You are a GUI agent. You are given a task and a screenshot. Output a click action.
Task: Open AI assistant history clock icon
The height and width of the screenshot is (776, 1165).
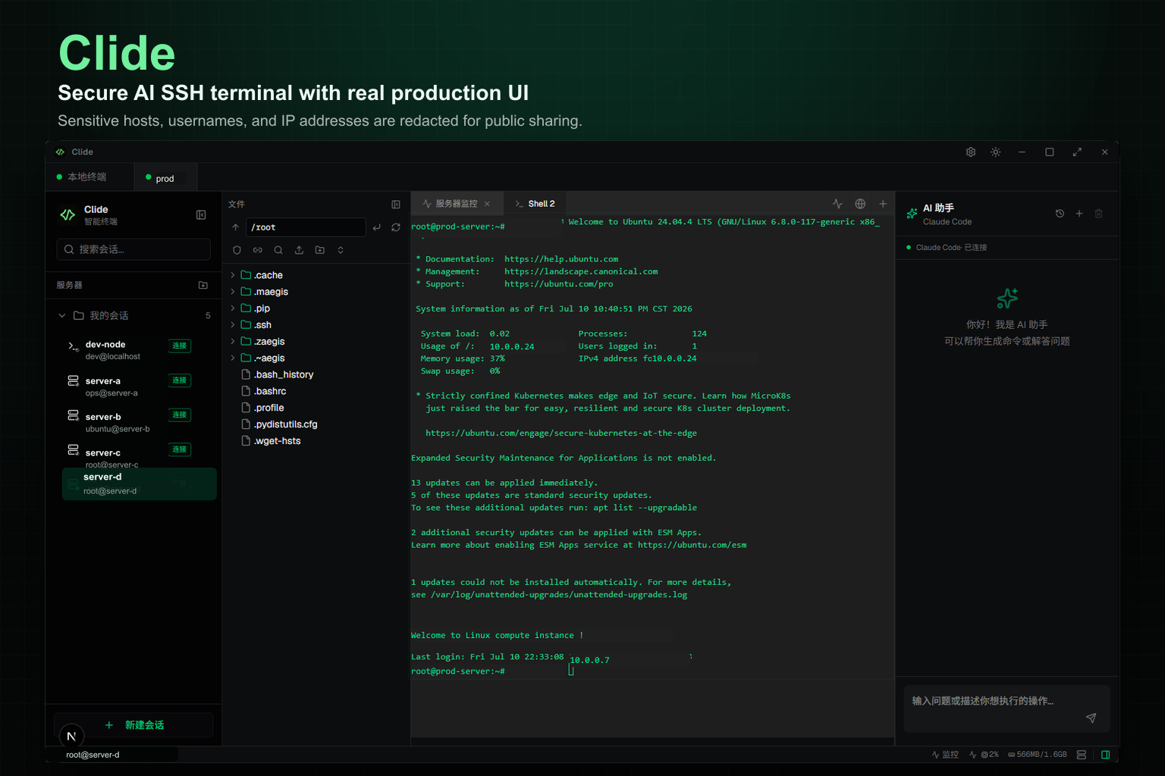[1060, 214]
